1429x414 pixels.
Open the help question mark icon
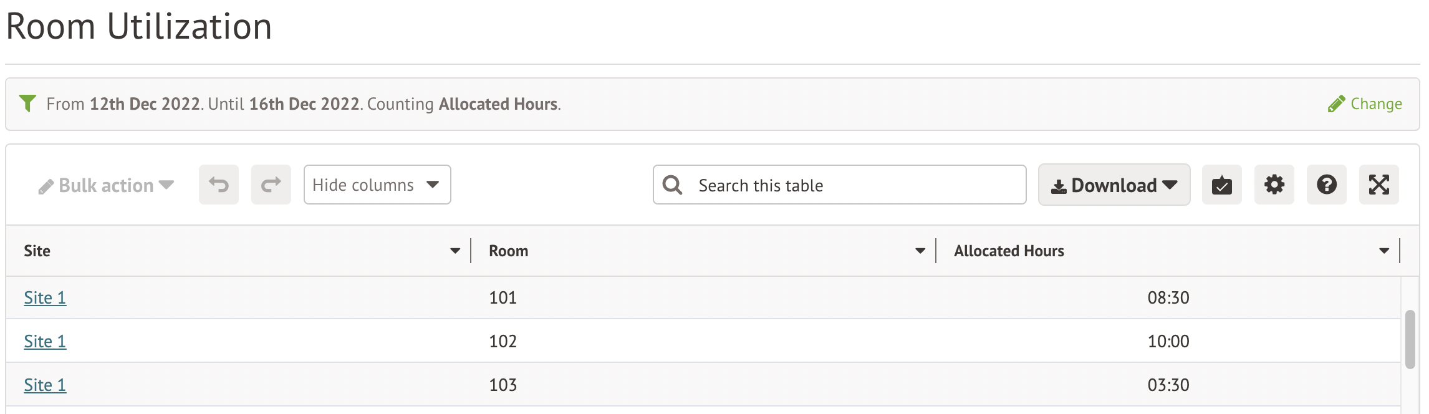point(1326,185)
